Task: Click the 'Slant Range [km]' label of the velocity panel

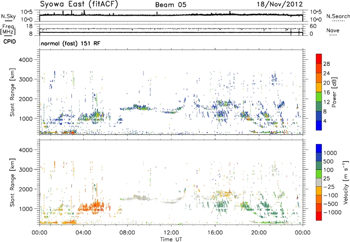Action: point(12,182)
